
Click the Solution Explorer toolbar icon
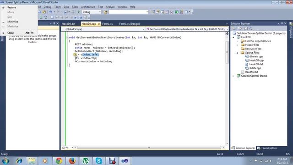click(153, 12)
